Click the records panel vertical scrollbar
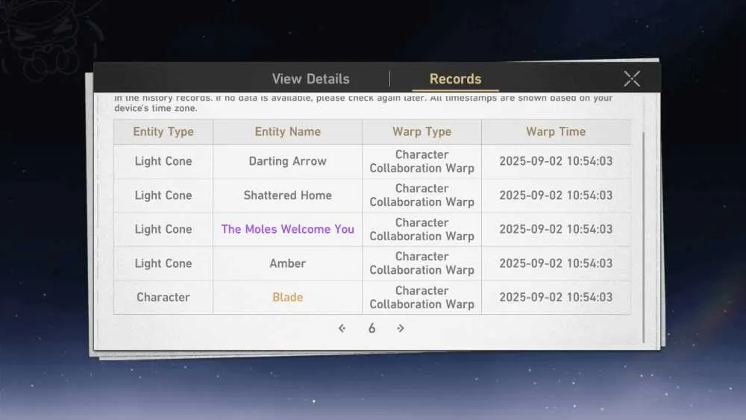This screenshot has height=420, width=746. point(643,237)
